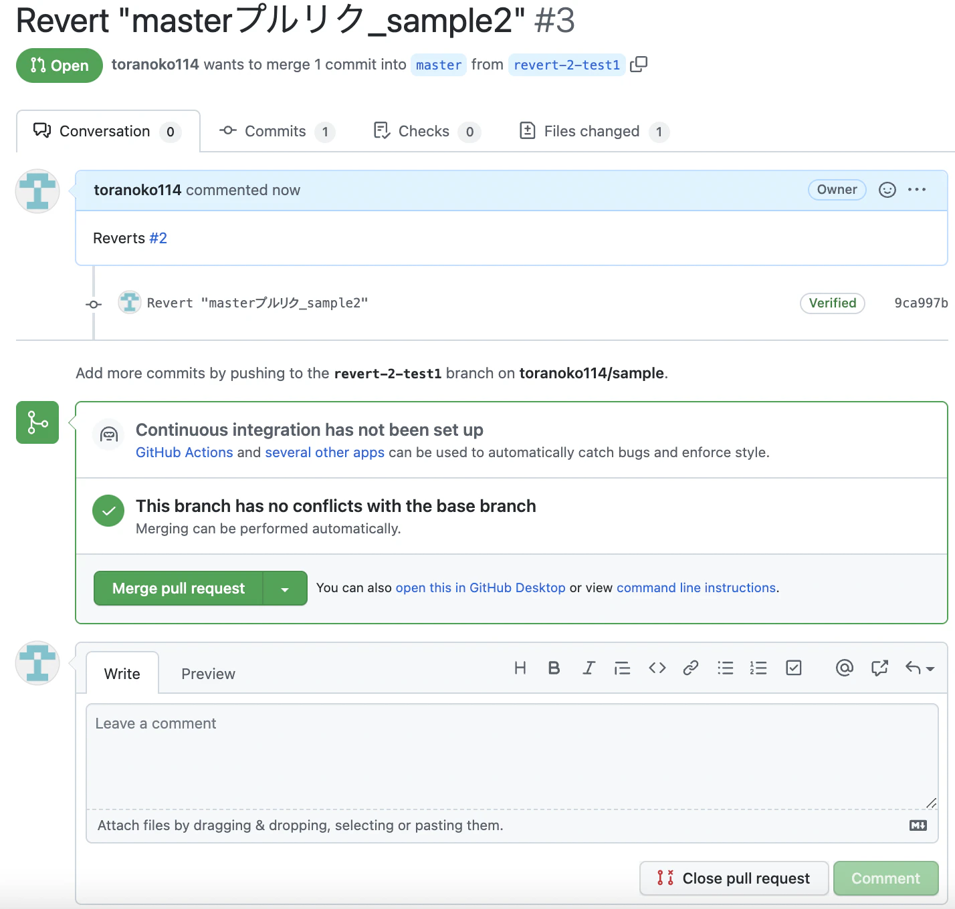This screenshot has height=909, width=955.
Task: Open saved replies with the reply arrow
Action: click(x=920, y=668)
